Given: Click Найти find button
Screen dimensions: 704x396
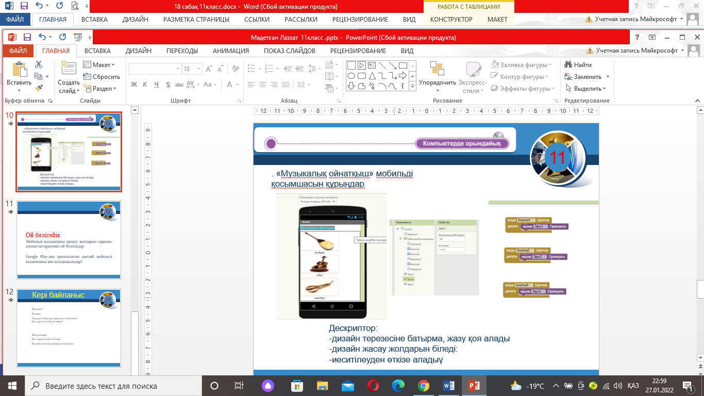Looking at the screenshot, I should [x=578, y=65].
